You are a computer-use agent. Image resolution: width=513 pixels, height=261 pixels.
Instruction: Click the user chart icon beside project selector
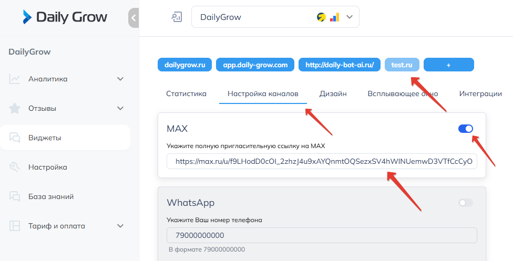177,17
